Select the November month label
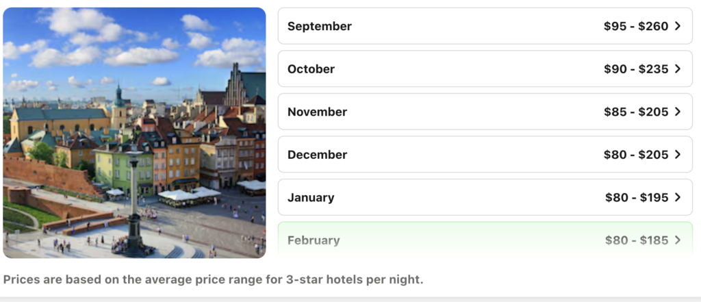The height and width of the screenshot is (302, 701). (x=317, y=112)
